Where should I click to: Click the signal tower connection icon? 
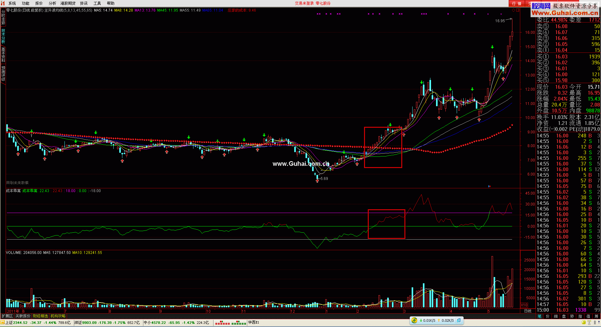coord(589,323)
